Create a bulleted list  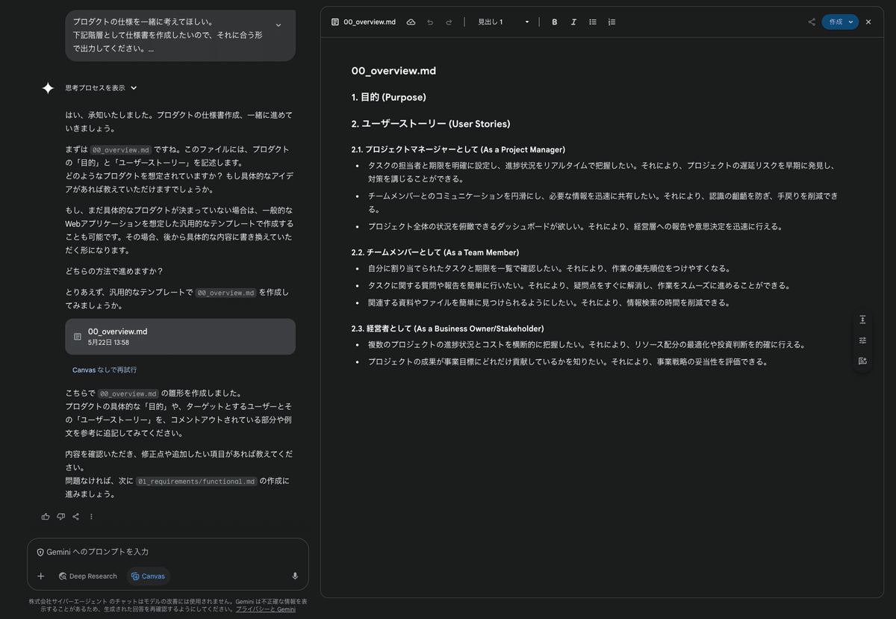[592, 22]
